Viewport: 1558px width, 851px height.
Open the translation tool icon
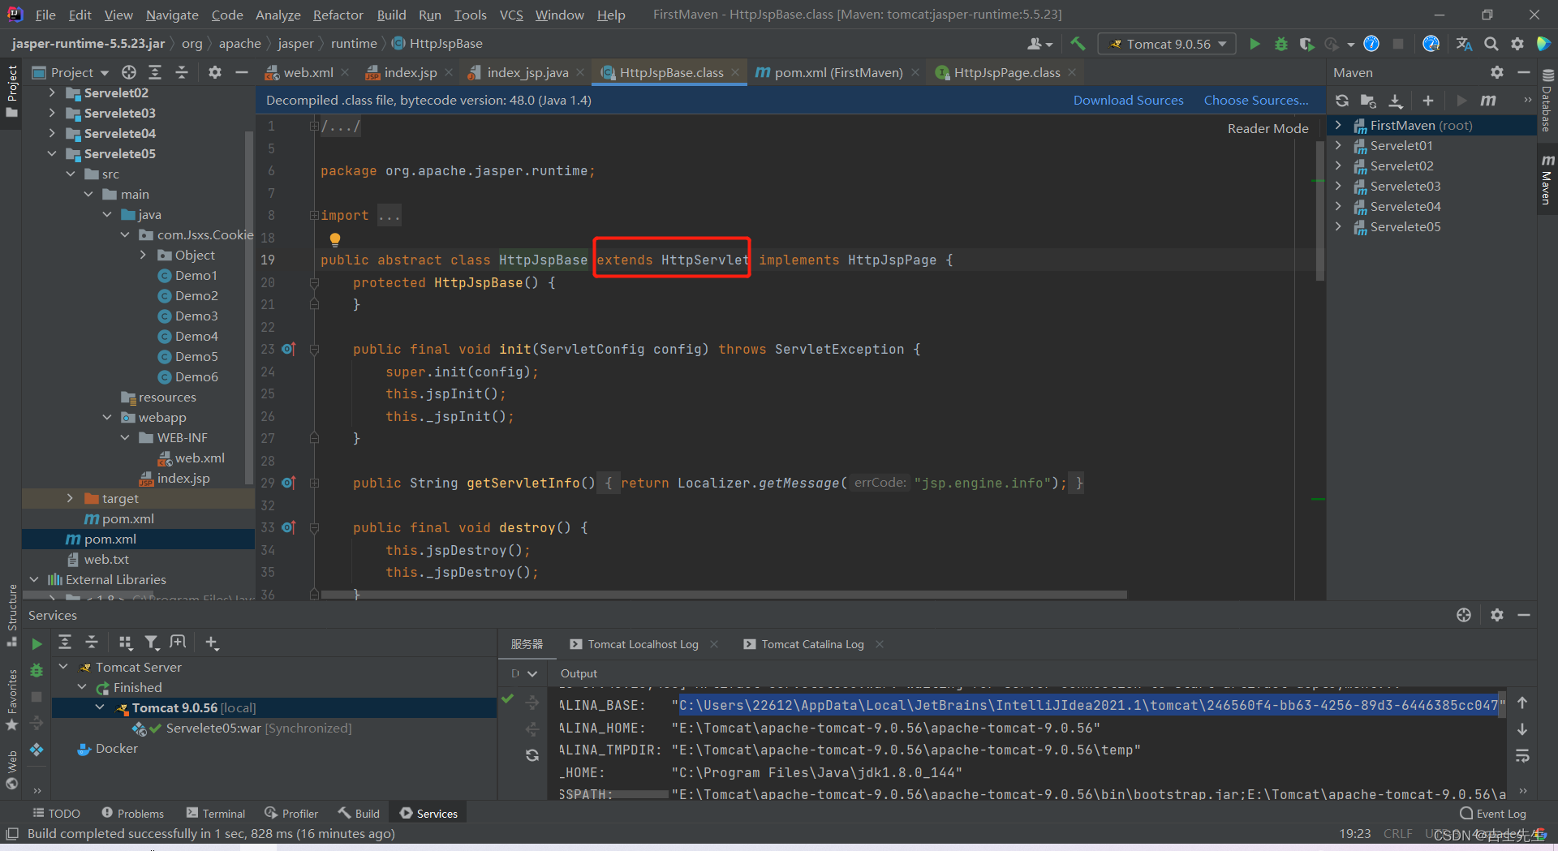(1464, 44)
